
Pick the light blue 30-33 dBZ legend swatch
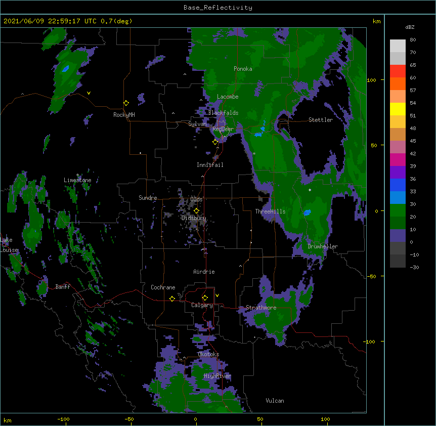pos(398,198)
